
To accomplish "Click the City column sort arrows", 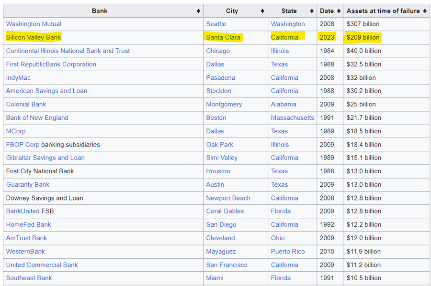I will (262, 11).
